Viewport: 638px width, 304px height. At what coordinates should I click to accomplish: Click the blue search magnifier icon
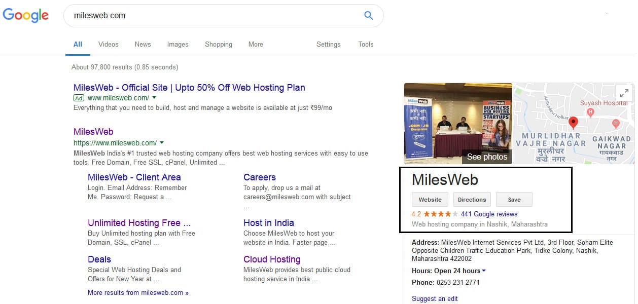[369, 15]
